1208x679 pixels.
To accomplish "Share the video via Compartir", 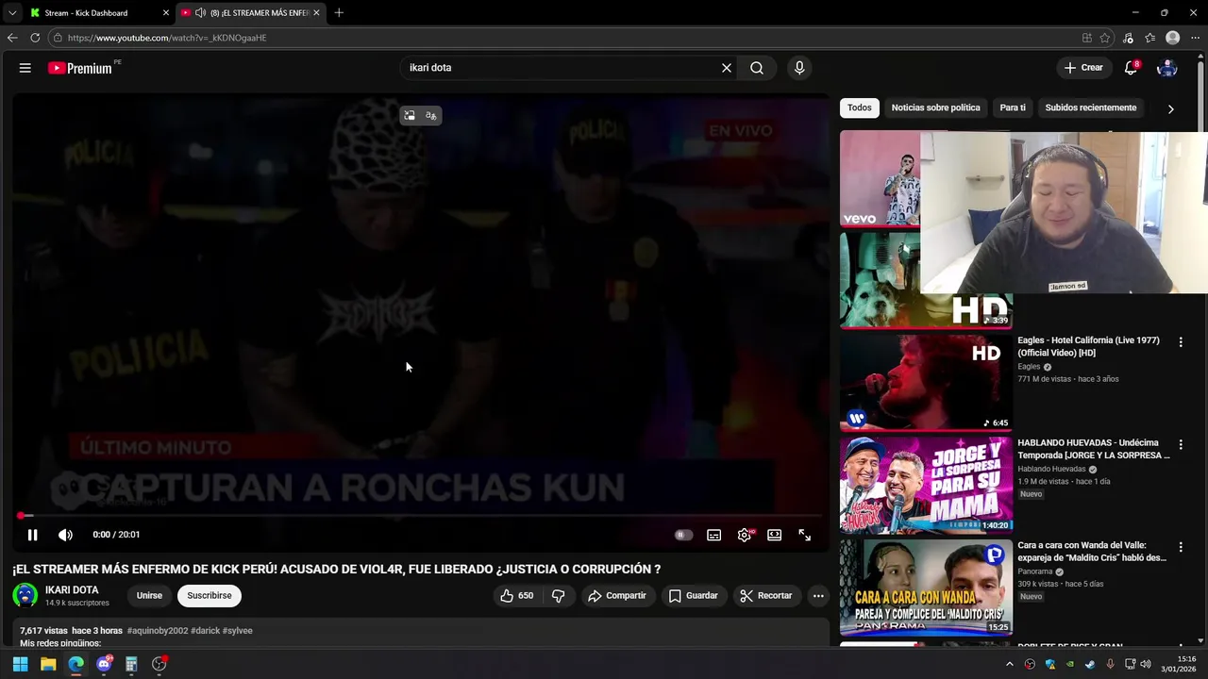I will (617, 596).
